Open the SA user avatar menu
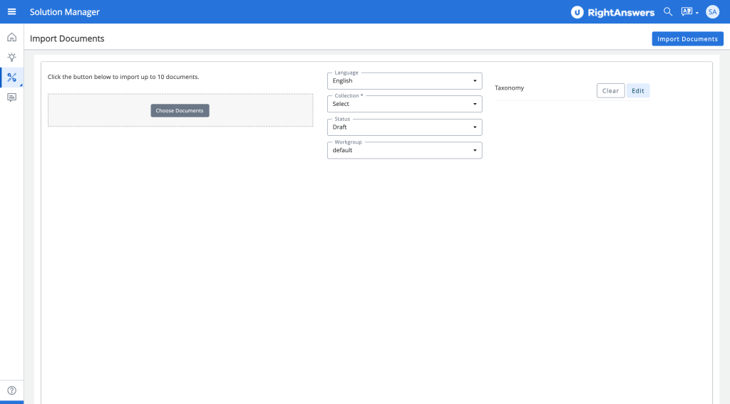 [x=712, y=11]
